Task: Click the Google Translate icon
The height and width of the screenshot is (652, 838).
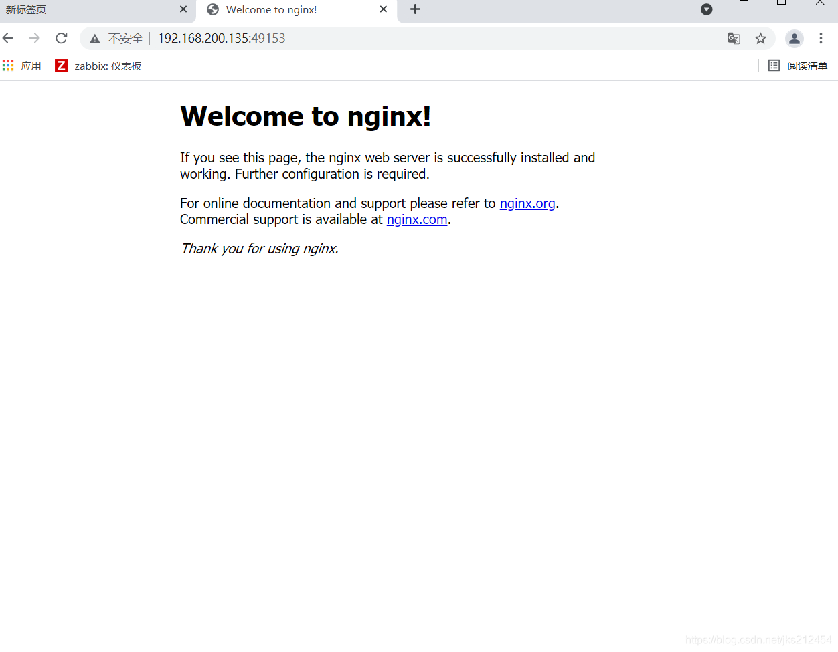Action: 734,39
